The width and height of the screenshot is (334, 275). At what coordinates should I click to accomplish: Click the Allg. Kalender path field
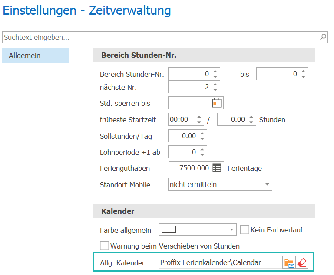click(221, 263)
